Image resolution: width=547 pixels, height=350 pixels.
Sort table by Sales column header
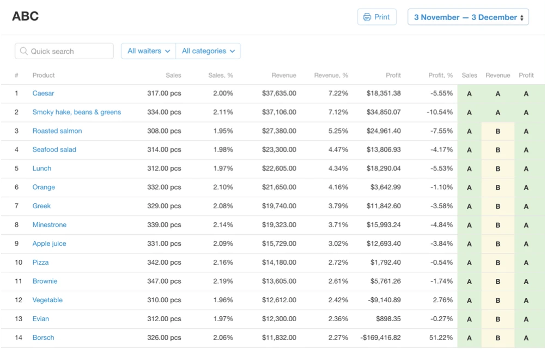click(173, 75)
